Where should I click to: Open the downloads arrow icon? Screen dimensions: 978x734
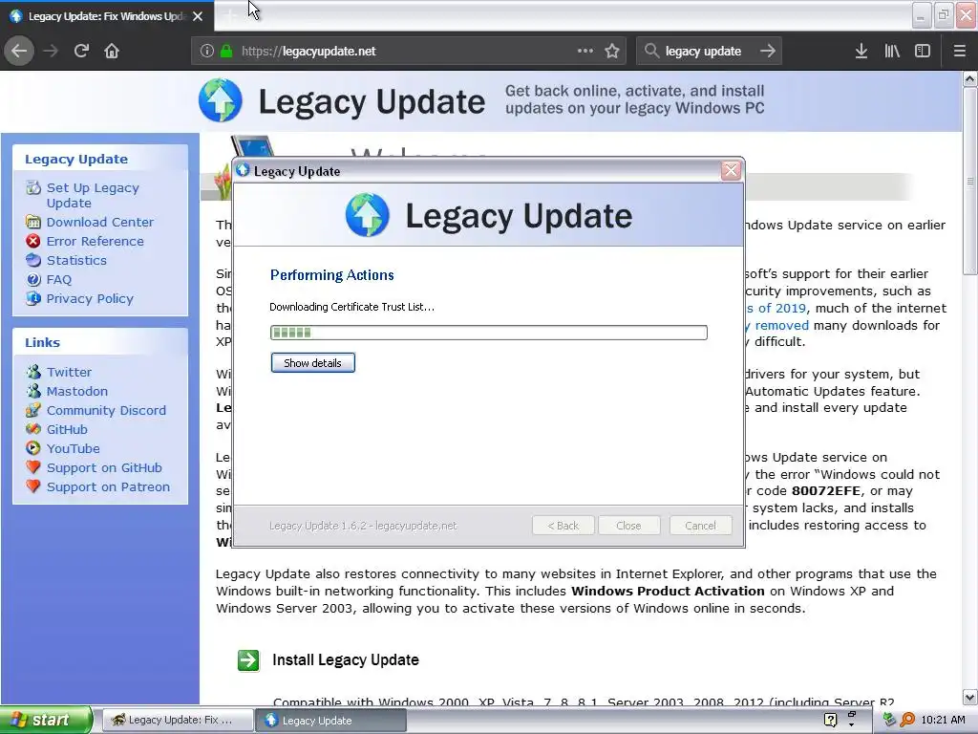coord(861,52)
